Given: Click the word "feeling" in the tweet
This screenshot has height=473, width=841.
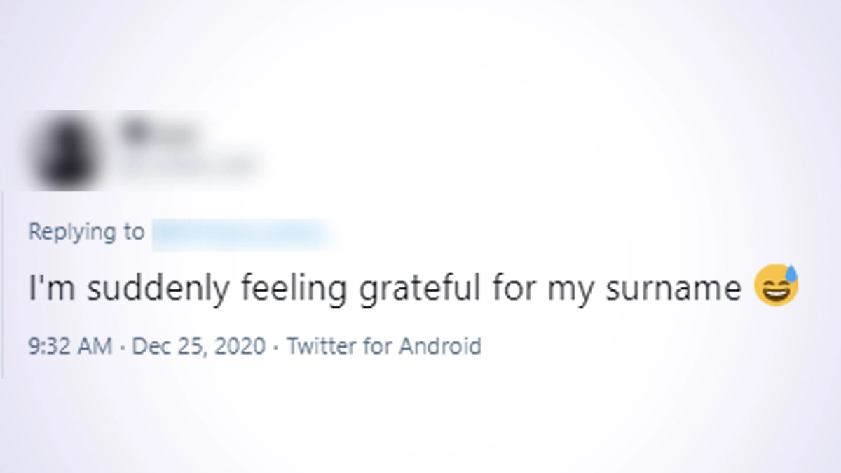Looking at the screenshot, I should tap(293, 289).
